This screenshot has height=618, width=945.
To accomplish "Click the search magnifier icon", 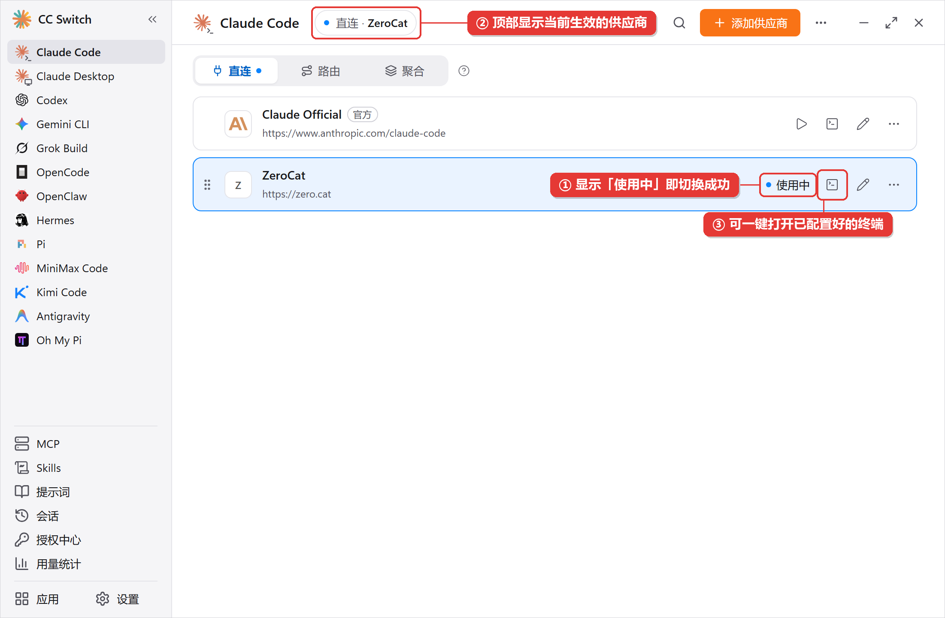I will pyautogui.click(x=679, y=23).
